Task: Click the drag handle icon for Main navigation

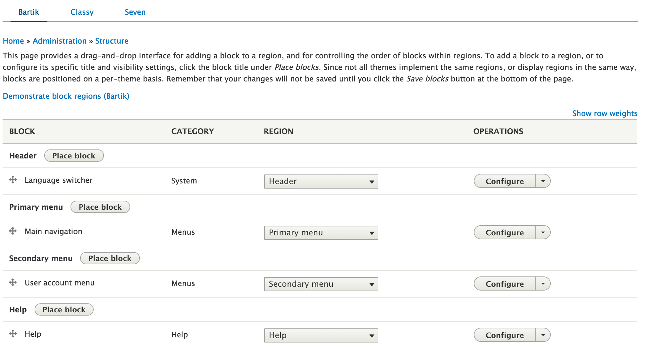Action: [13, 232]
